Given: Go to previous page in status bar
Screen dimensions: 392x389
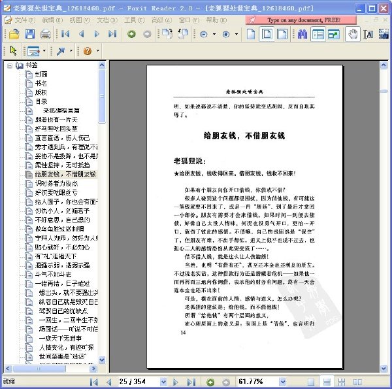Looking at the screenshot, I should [108, 382].
